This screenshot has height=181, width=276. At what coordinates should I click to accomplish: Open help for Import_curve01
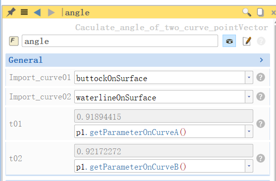[x=261, y=77]
